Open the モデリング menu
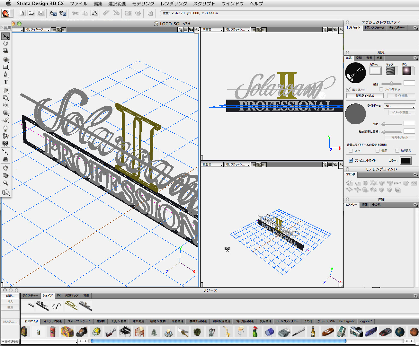The image size is (419, 346). (x=143, y=4)
